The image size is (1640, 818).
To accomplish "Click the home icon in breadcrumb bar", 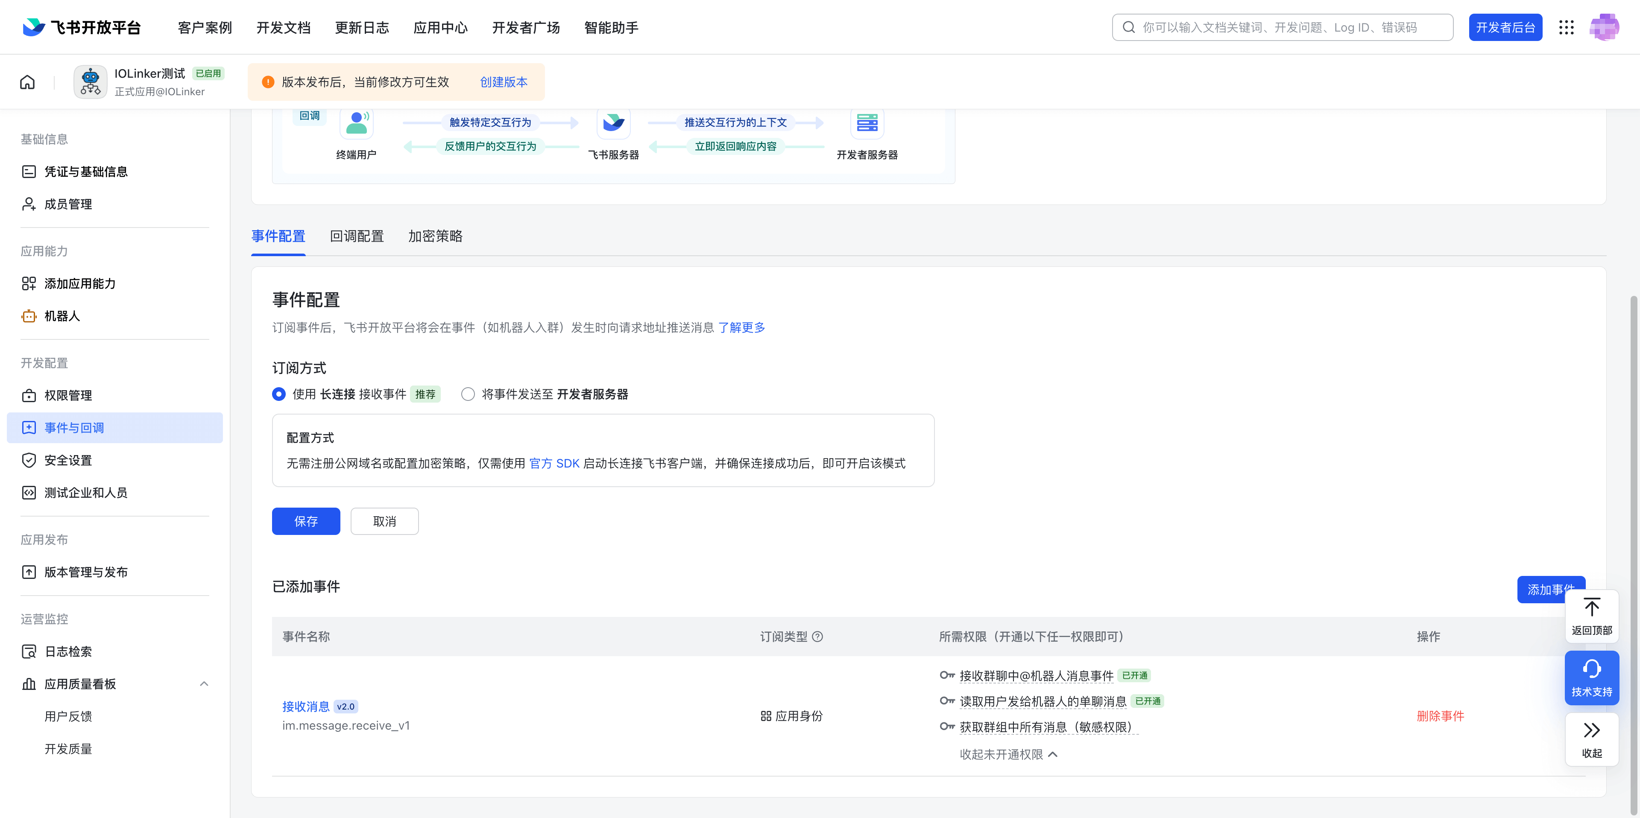I will (x=27, y=82).
